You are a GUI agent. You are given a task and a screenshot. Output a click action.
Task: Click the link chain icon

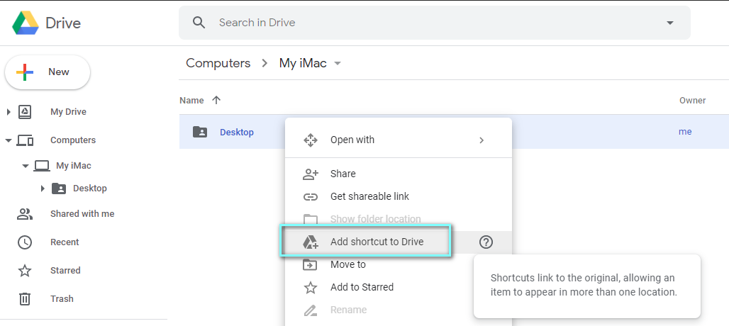(311, 197)
